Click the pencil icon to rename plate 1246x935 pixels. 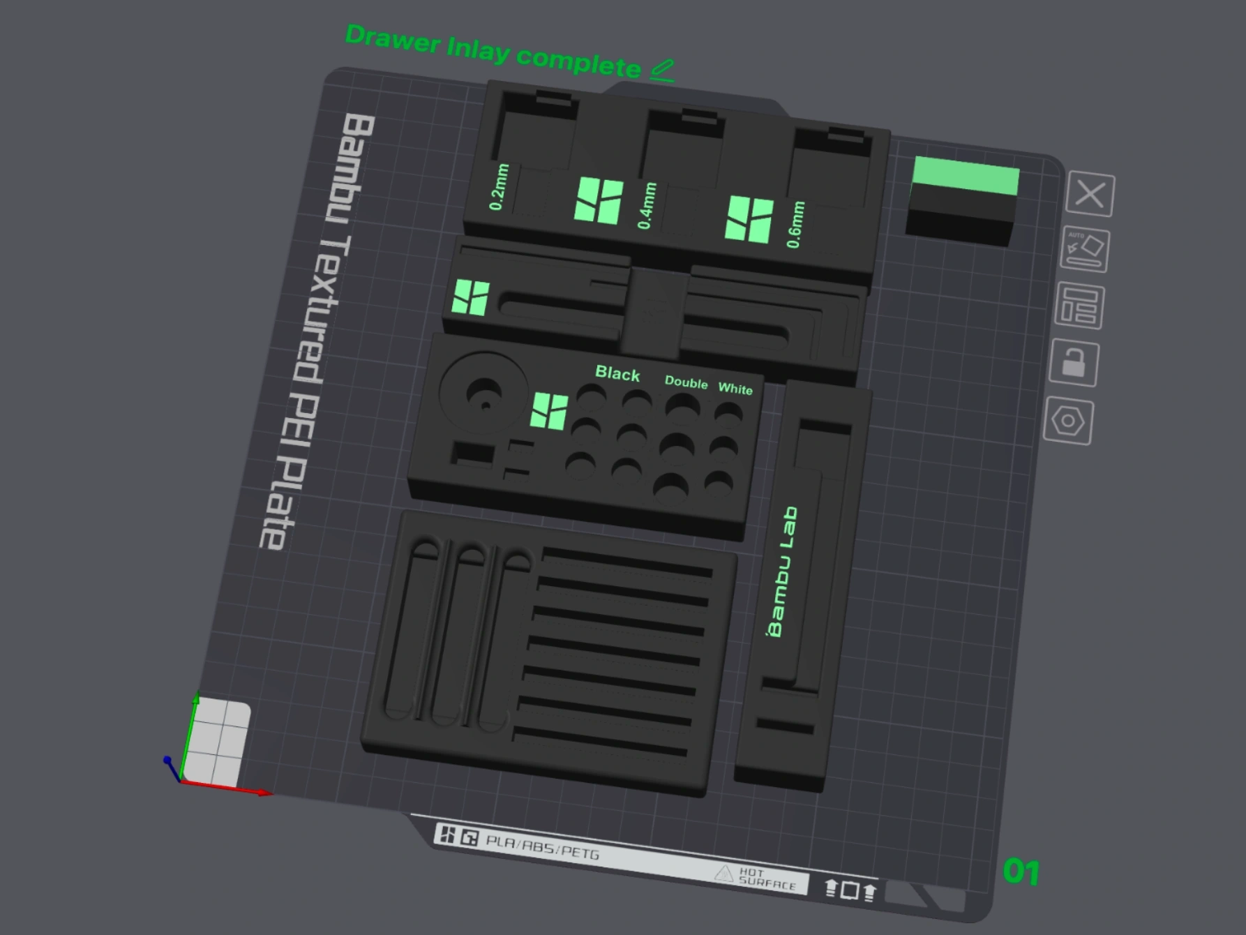click(662, 70)
